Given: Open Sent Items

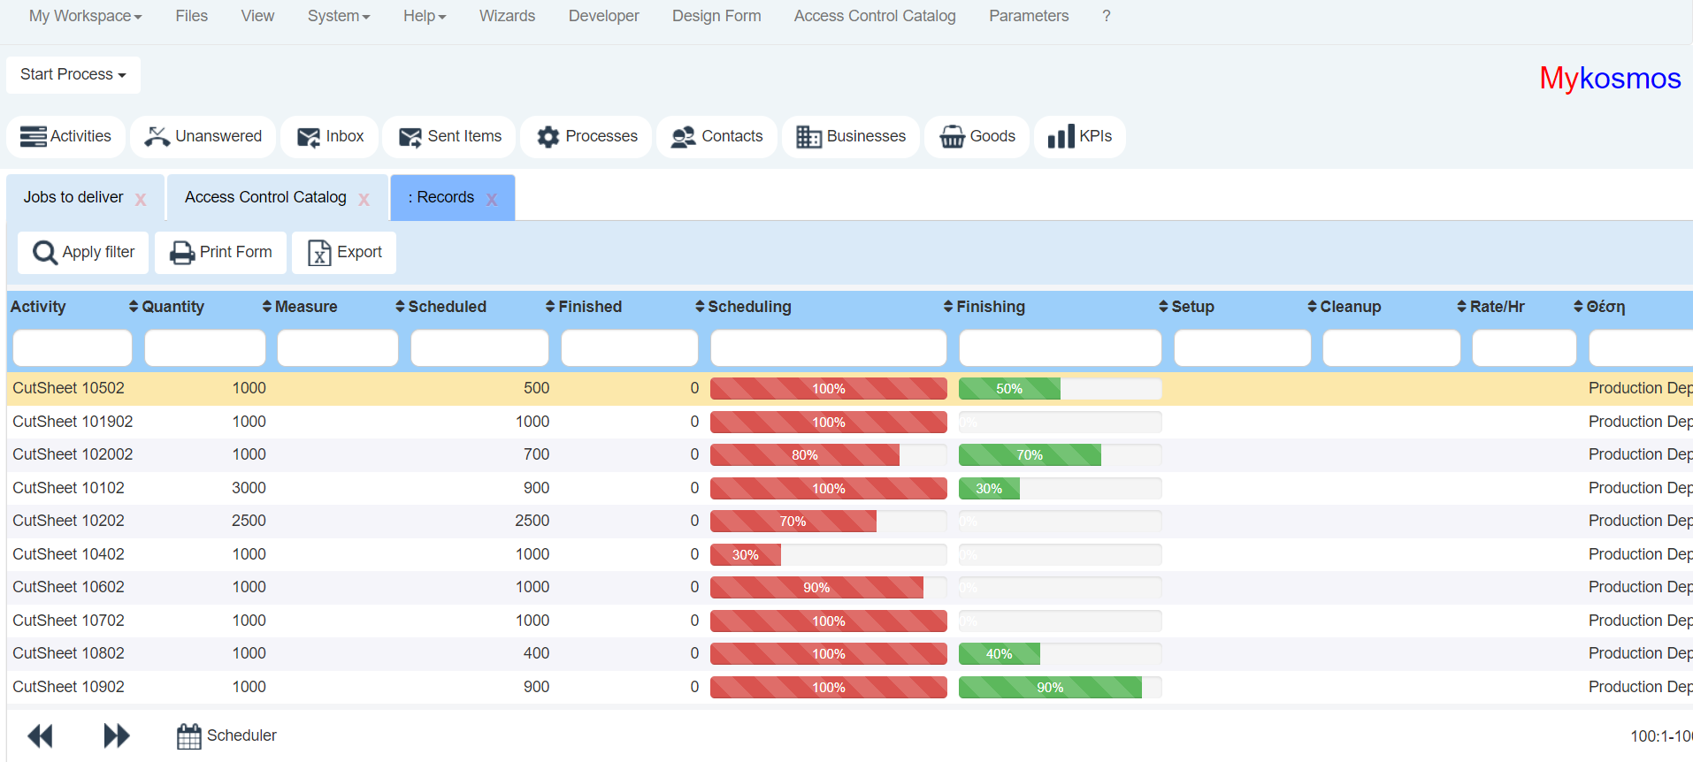Looking at the screenshot, I should 449,136.
